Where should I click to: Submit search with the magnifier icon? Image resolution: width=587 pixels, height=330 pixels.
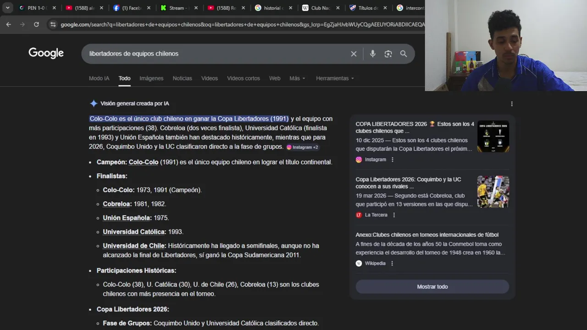404,54
